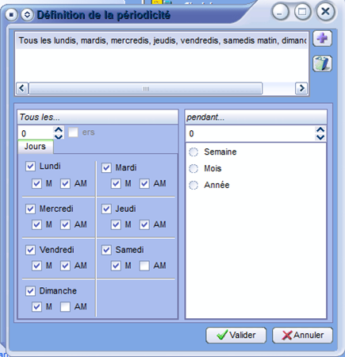Select the Semaine radio button

[194, 152]
